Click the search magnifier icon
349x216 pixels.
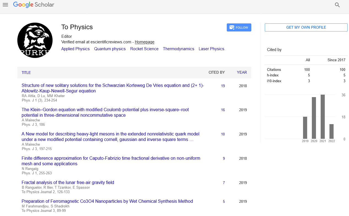pos(337,5)
